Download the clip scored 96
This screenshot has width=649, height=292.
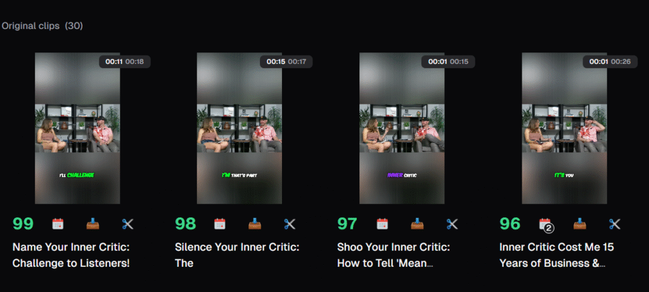[x=579, y=224]
